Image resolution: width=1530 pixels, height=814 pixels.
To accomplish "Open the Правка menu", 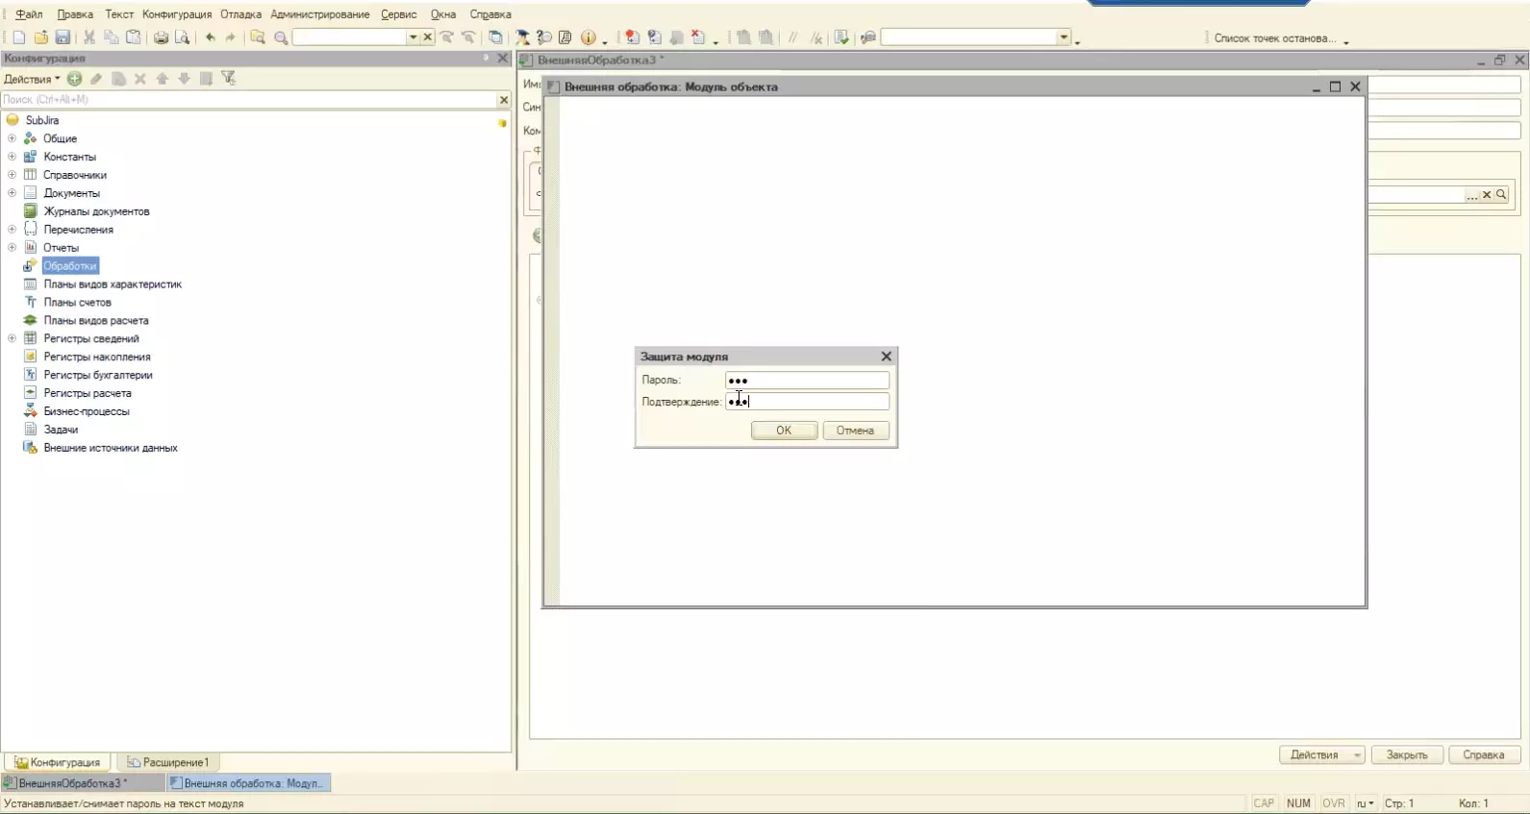I will coord(75,14).
